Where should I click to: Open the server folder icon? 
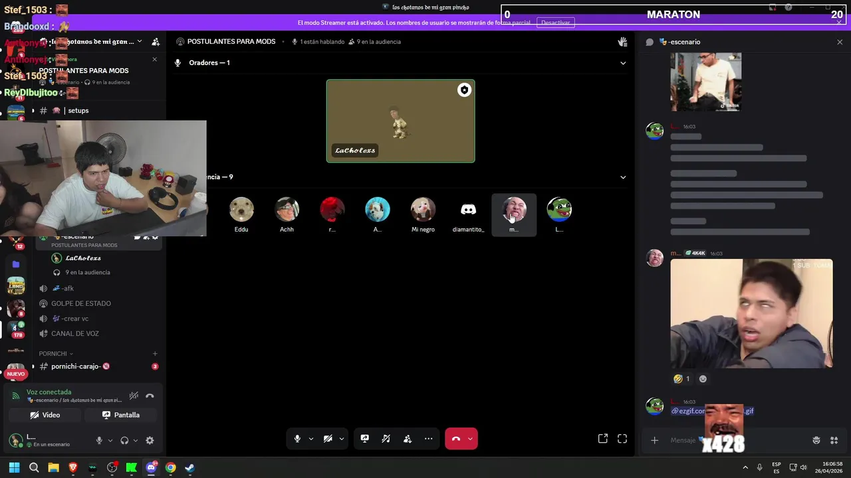click(x=16, y=264)
